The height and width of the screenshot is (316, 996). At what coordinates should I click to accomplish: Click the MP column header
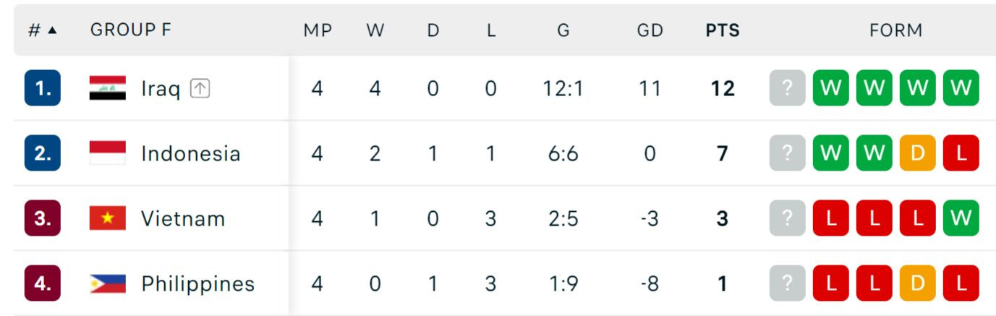point(317,30)
